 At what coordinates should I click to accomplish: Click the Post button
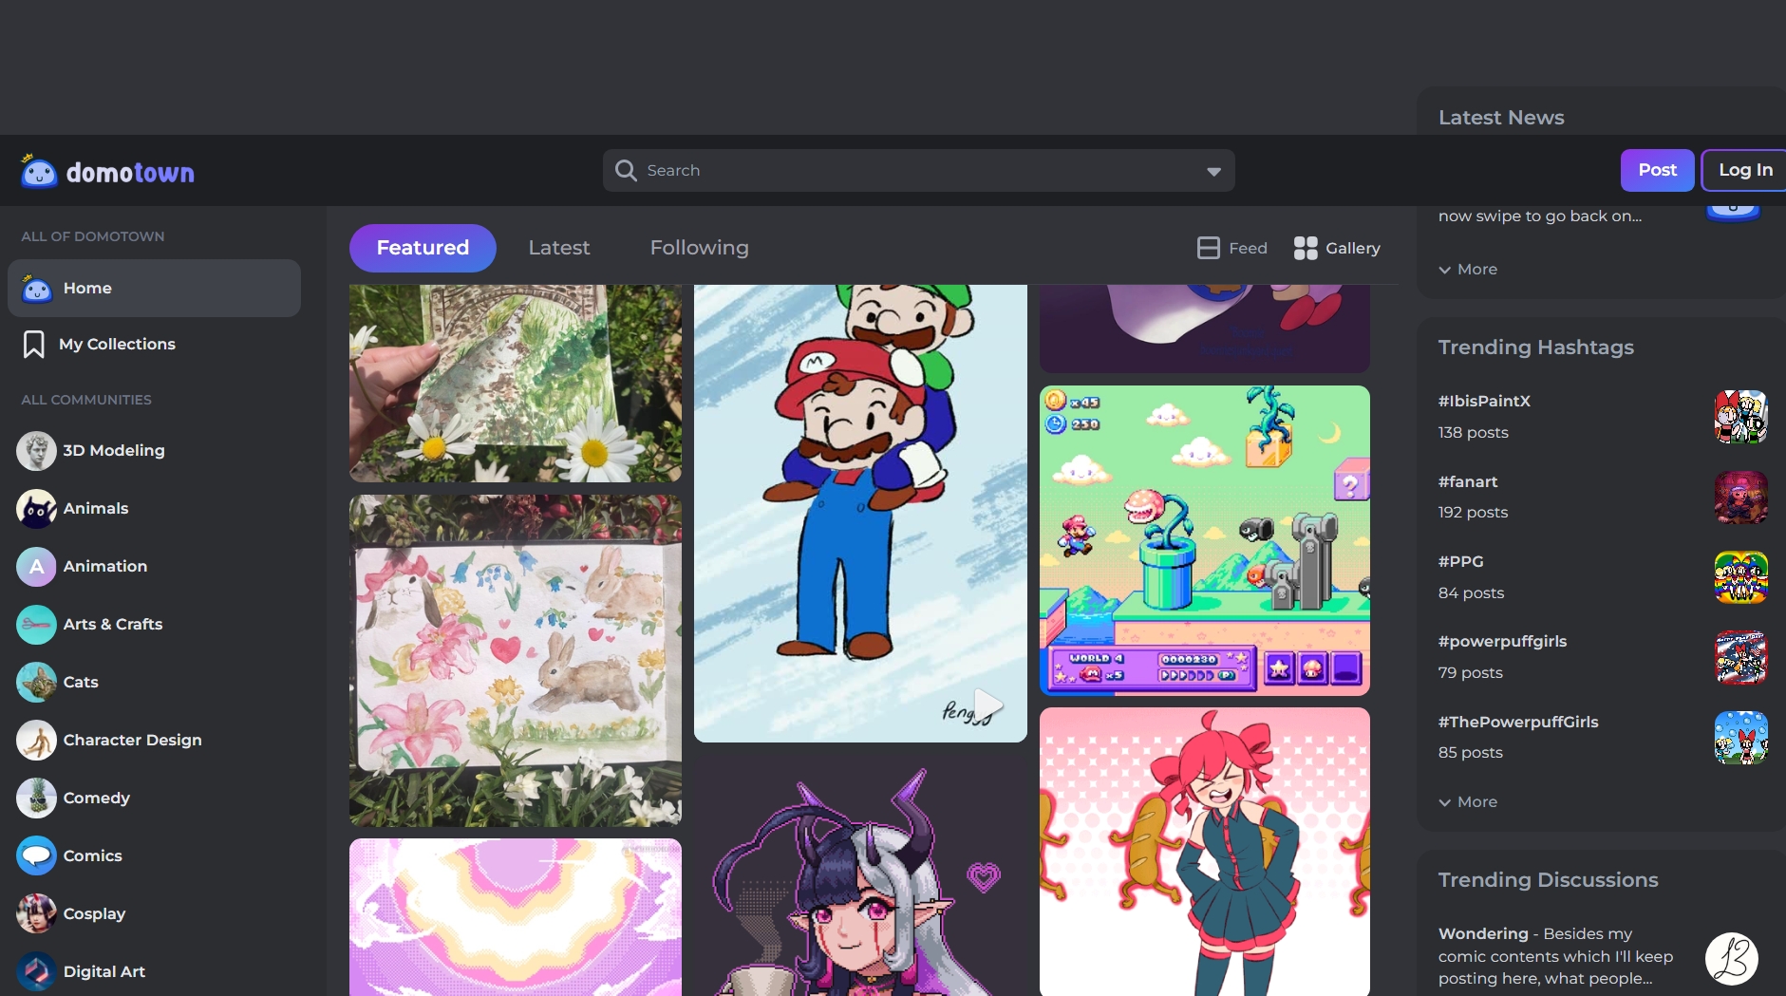1657,170
